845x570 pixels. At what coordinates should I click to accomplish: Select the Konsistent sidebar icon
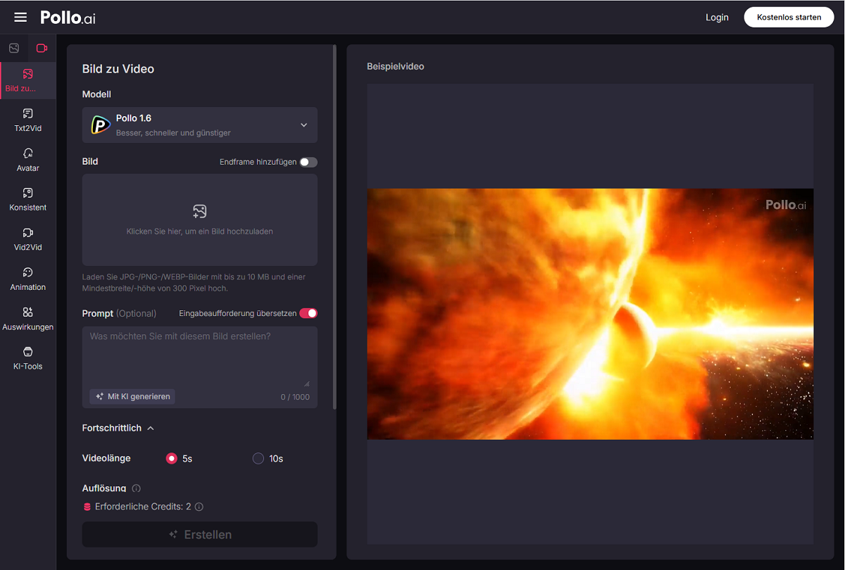(x=28, y=198)
